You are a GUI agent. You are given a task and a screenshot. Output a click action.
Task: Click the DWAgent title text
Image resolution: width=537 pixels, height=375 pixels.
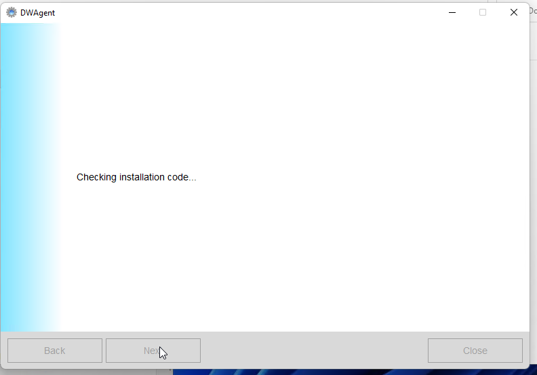37,12
